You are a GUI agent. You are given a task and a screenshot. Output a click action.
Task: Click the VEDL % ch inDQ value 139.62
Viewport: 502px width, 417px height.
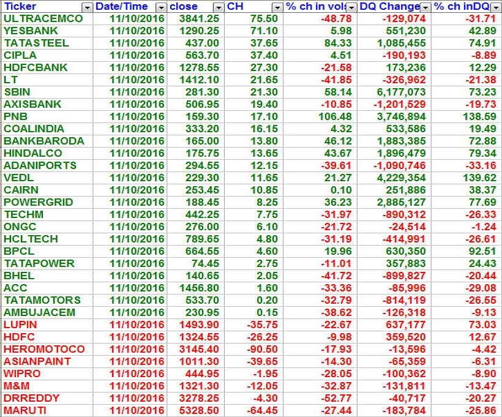(x=479, y=178)
